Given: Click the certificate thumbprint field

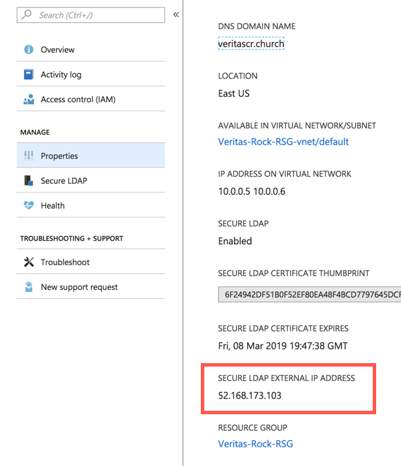Looking at the screenshot, I should tap(309, 295).
